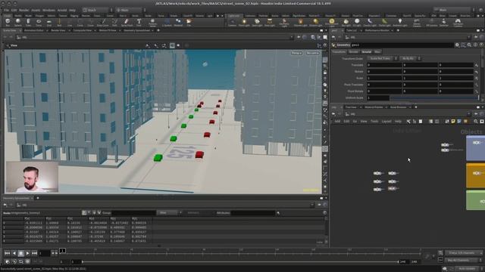Switch to the Performance Monitor tab

coord(377,30)
